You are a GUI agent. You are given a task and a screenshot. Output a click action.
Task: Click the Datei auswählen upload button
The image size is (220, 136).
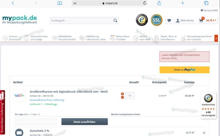pos(85,122)
